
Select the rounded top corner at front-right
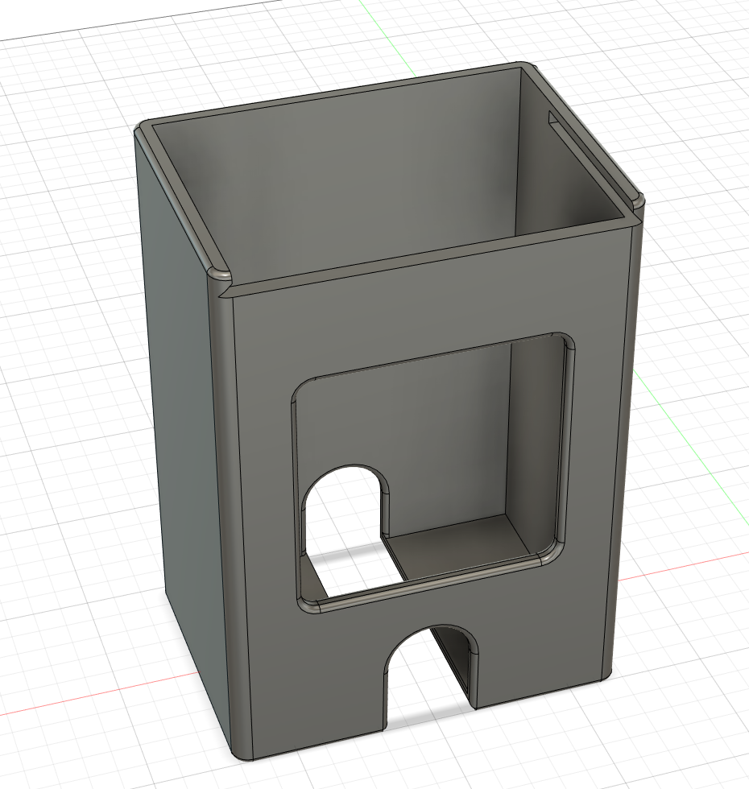(638, 202)
